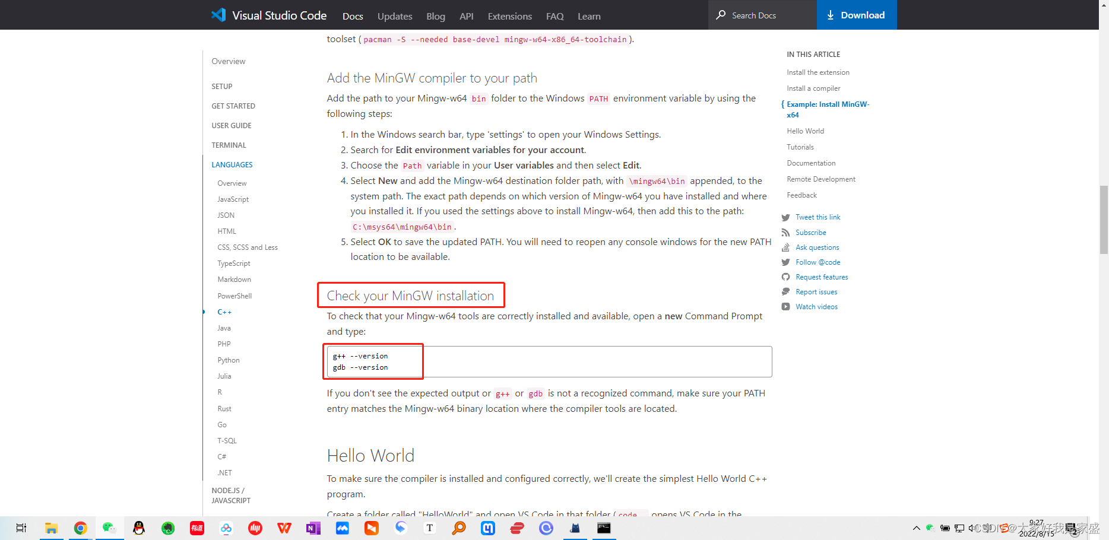Screen dimensions: 1109x540
Task: Click the g++ --version code block
Action: [549, 361]
